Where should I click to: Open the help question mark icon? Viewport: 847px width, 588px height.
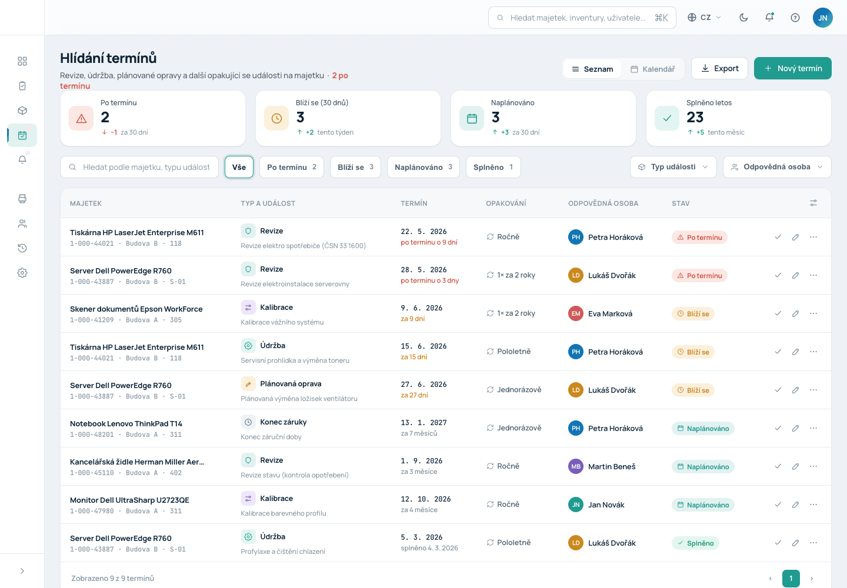(x=795, y=18)
